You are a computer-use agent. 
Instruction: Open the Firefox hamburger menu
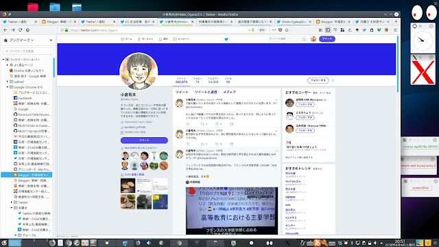395,30
